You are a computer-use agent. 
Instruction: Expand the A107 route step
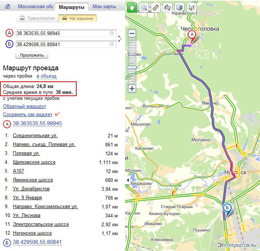tap(18, 171)
